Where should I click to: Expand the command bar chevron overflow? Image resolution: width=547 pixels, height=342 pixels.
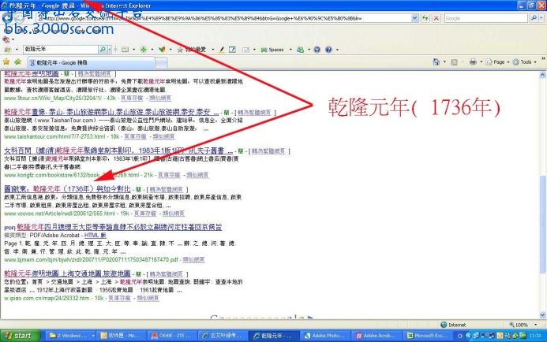tap(543, 59)
